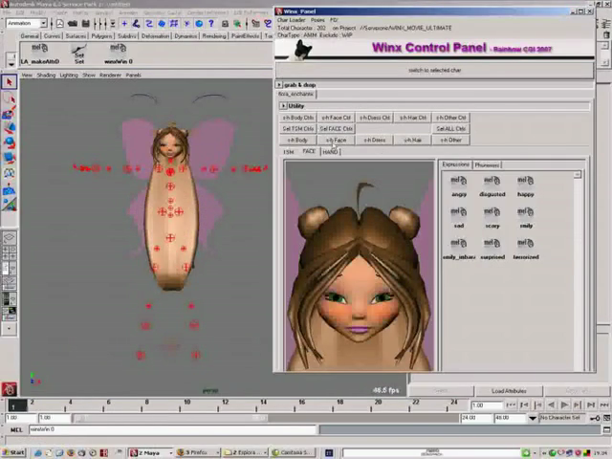The image size is (612, 459).
Task: Go to start of playback range
Action: pos(511,405)
